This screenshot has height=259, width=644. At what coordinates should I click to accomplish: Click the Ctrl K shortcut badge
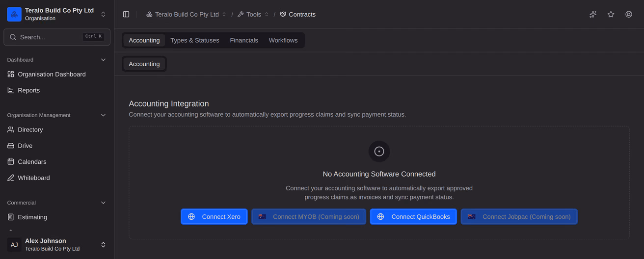pyautogui.click(x=93, y=37)
